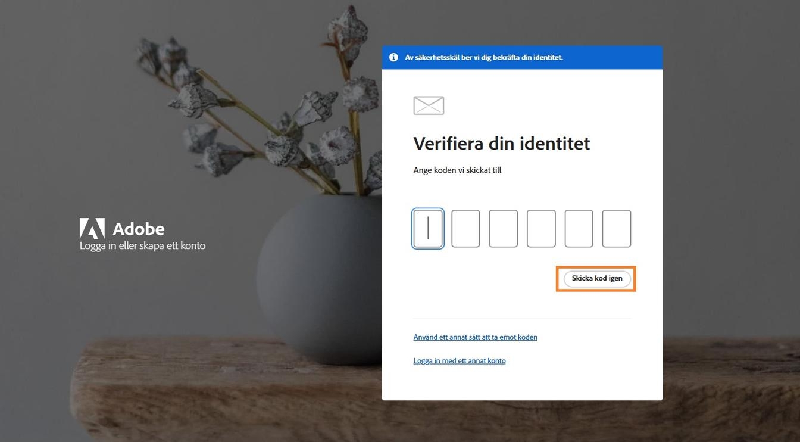Click the third verification code box
This screenshot has width=800, height=442.
pyautogui.click(x=503, y=228)
